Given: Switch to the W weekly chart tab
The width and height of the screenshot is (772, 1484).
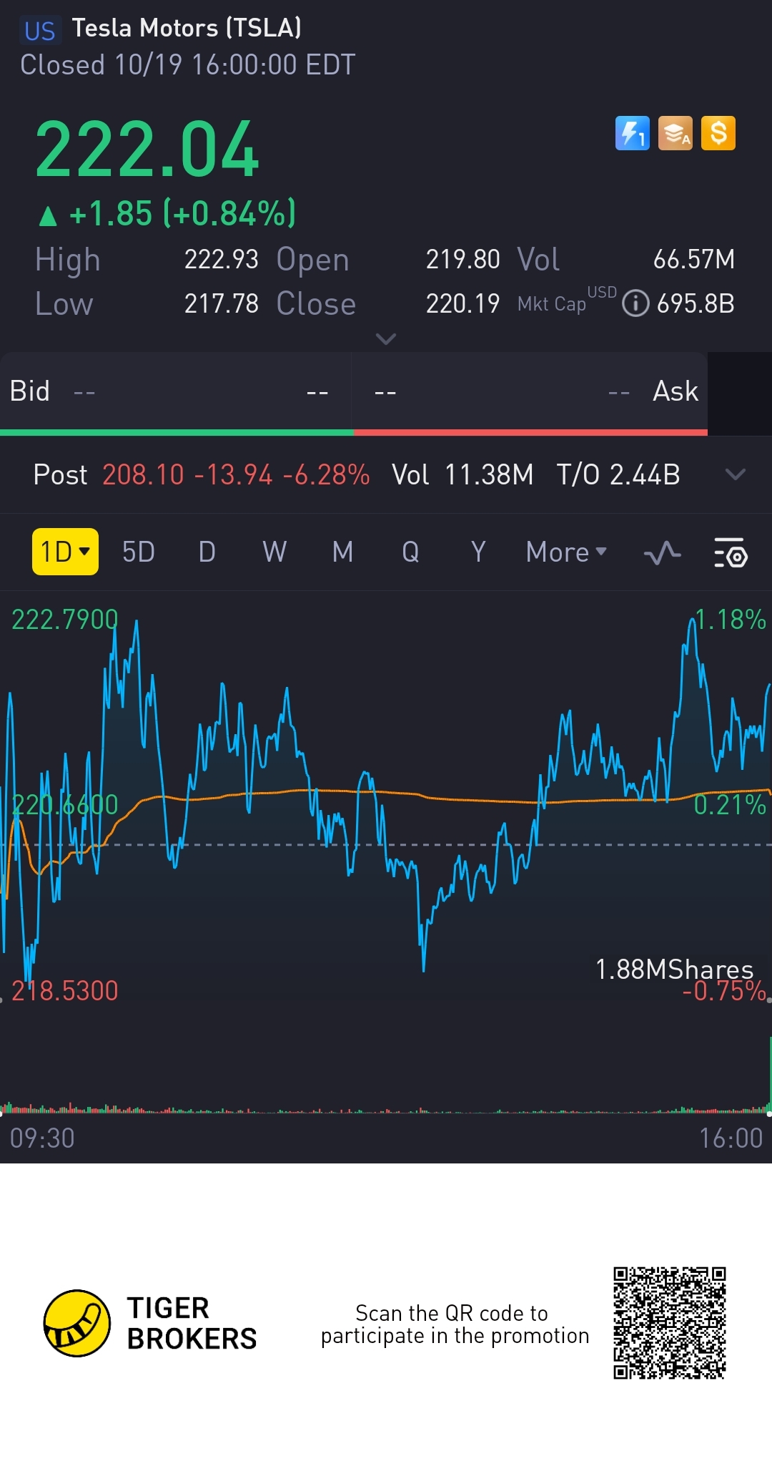Looking at the screenshot, I should 274,552.
